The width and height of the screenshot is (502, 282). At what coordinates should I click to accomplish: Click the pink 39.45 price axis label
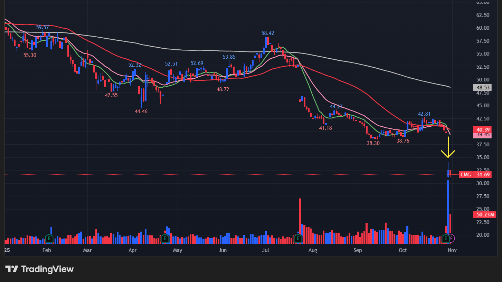click(482, 135)
